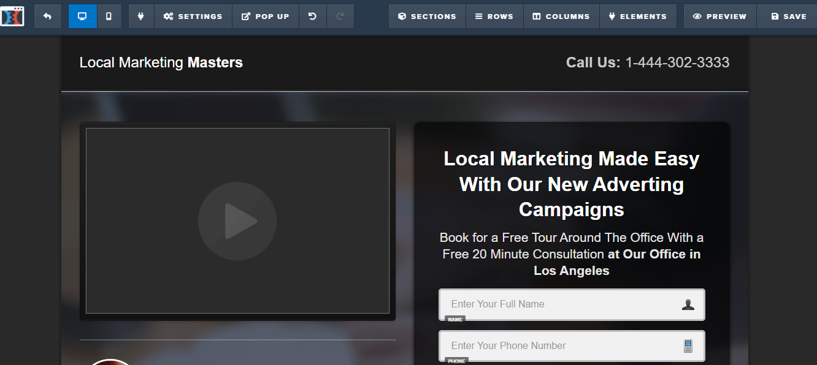Screen dimensions: 817x365
Task: Open integrations via the plug icon
Action: [x=141, y=17]
